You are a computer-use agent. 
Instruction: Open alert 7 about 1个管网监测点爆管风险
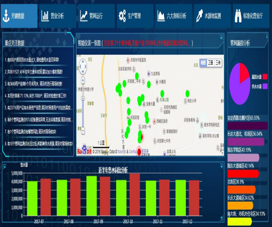(x=30, y=132)
